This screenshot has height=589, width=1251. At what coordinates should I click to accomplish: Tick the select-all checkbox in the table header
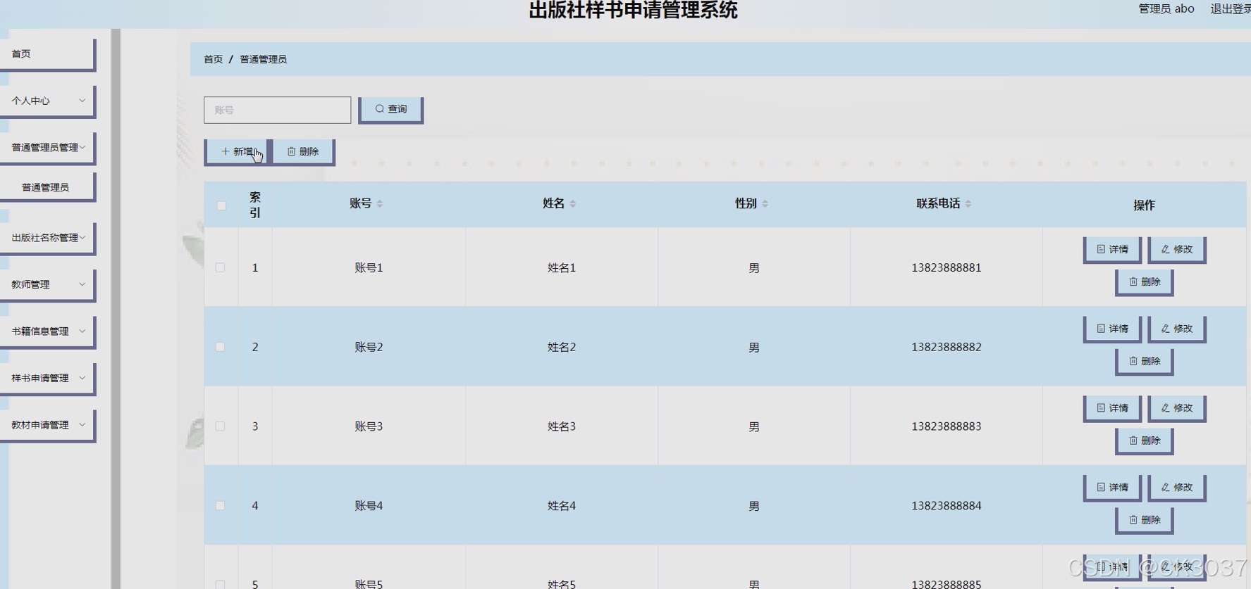[221, 205]
